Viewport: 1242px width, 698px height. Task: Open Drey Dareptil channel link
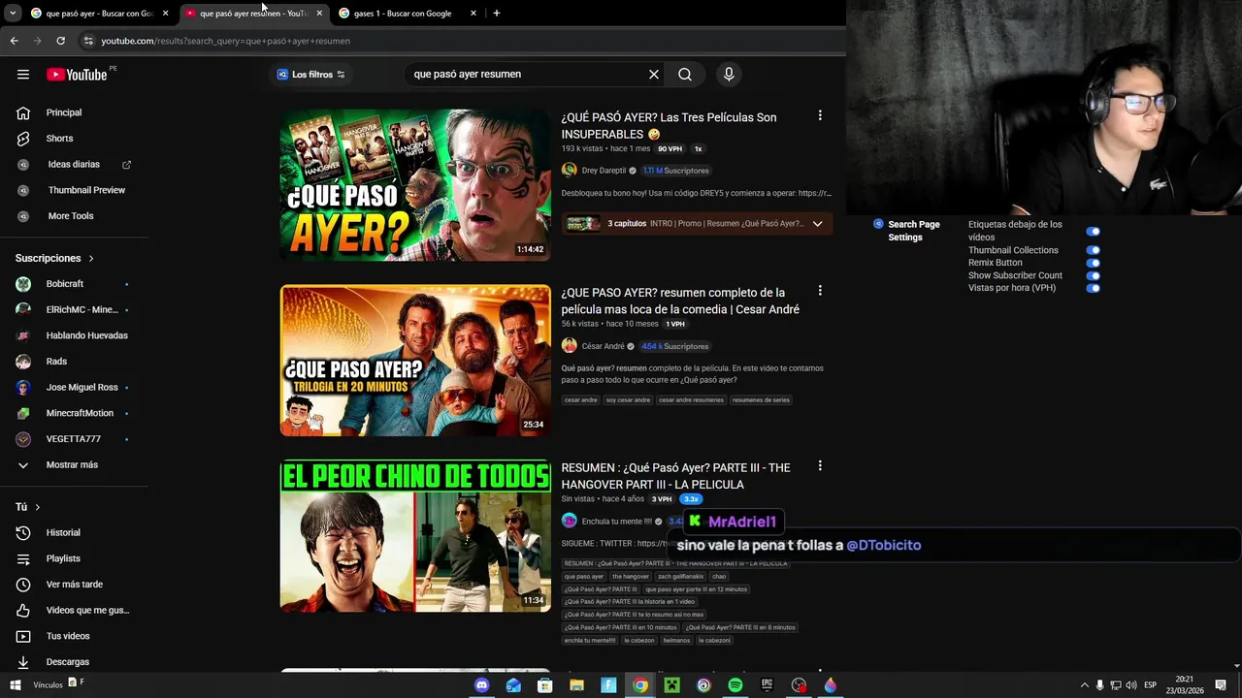point(604,171)
